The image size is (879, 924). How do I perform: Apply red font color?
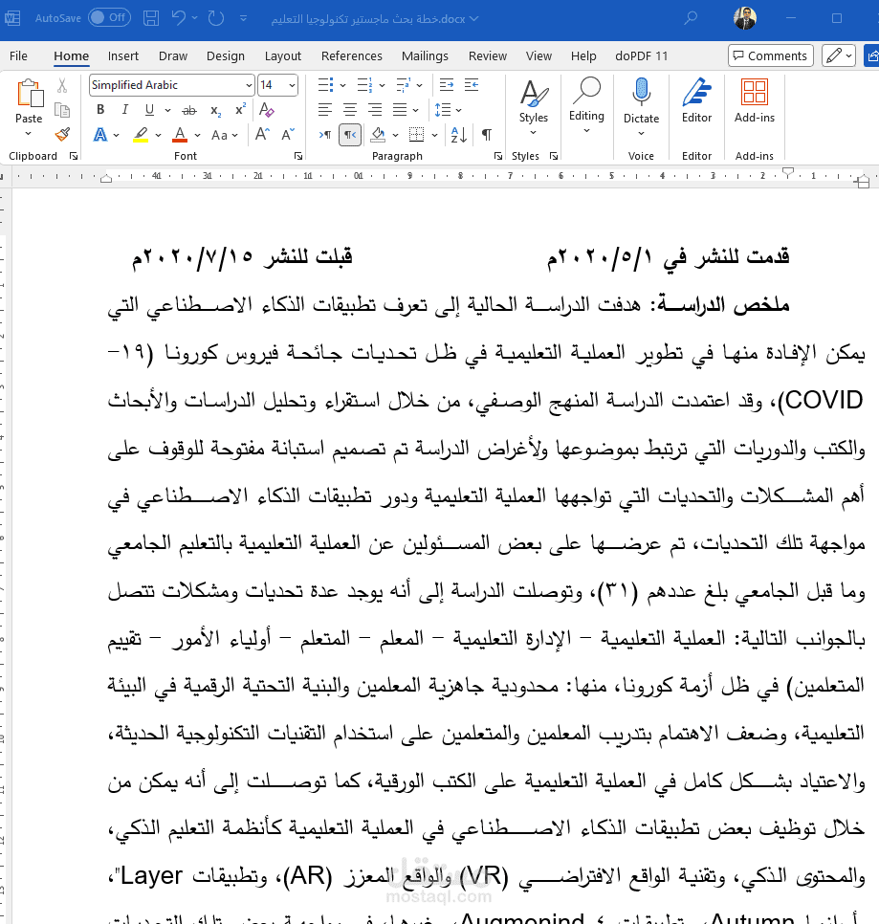180,135
